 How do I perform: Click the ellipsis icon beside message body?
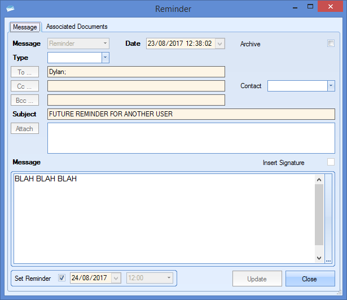click(x=328, y=260)
